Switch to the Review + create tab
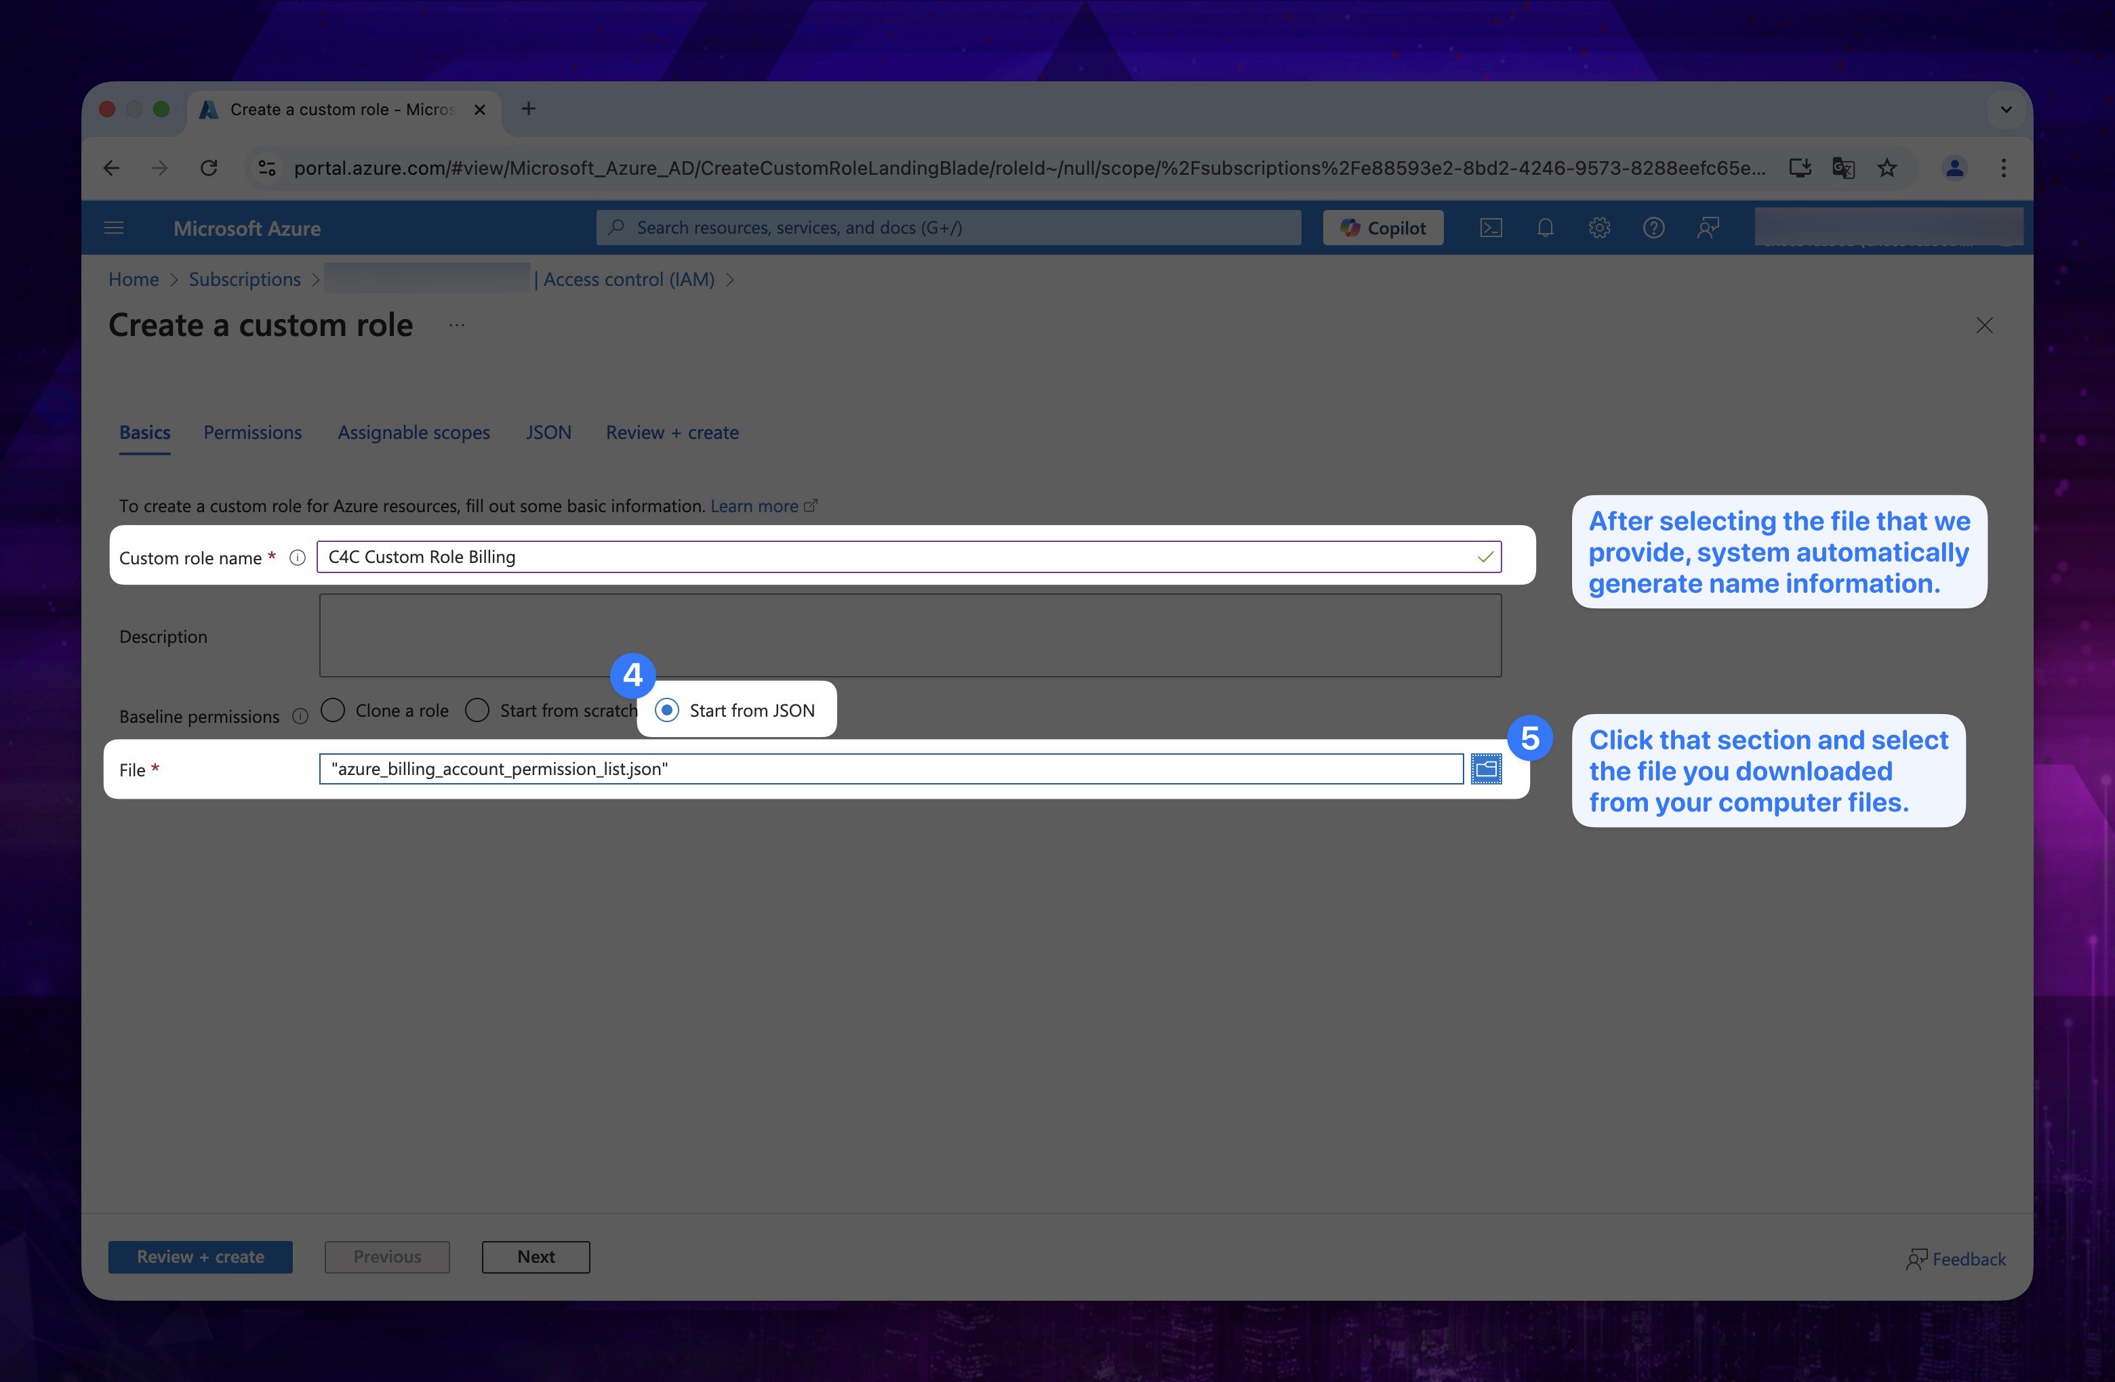 [x=672, y=432]
